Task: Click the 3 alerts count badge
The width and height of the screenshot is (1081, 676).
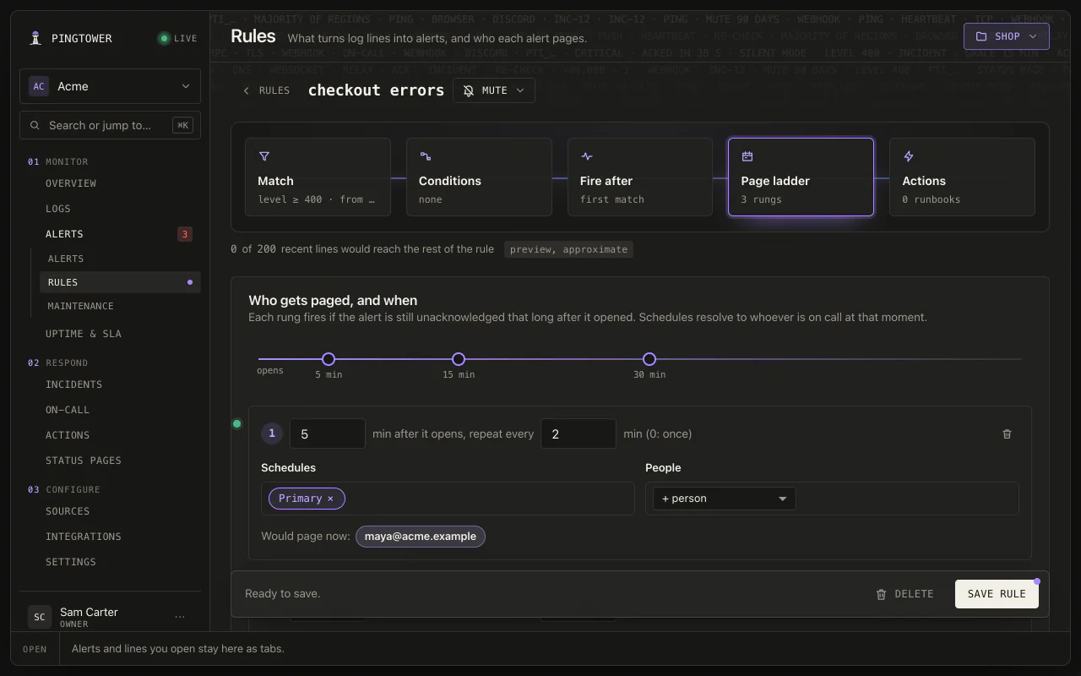Action: pos(185,234)
